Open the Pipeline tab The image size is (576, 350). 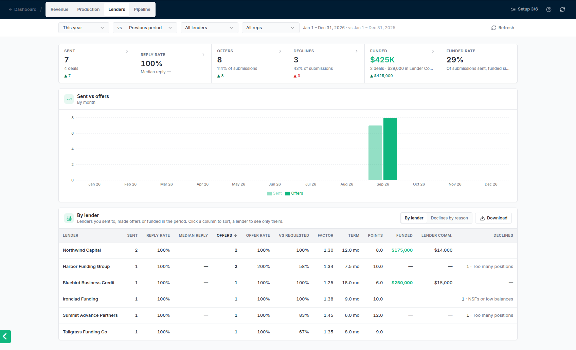[x=142, y=9]
